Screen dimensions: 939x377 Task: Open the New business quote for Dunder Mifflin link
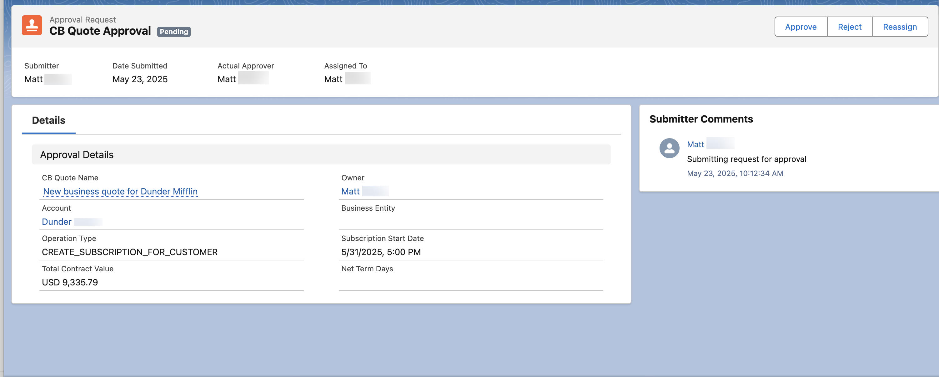120,191
